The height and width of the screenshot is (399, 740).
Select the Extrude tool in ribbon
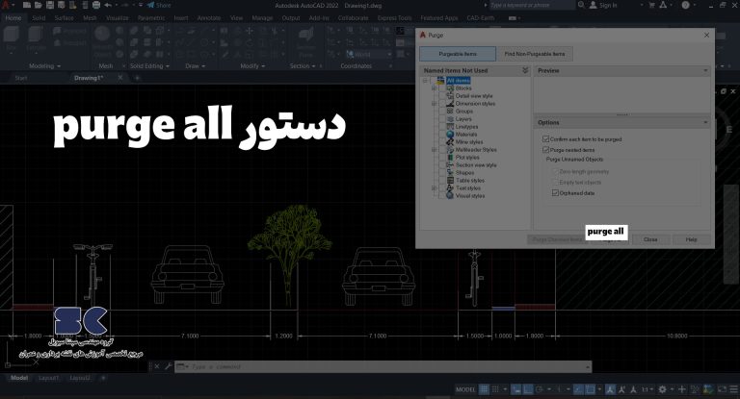pyautogui.click(x=36, y=37)
